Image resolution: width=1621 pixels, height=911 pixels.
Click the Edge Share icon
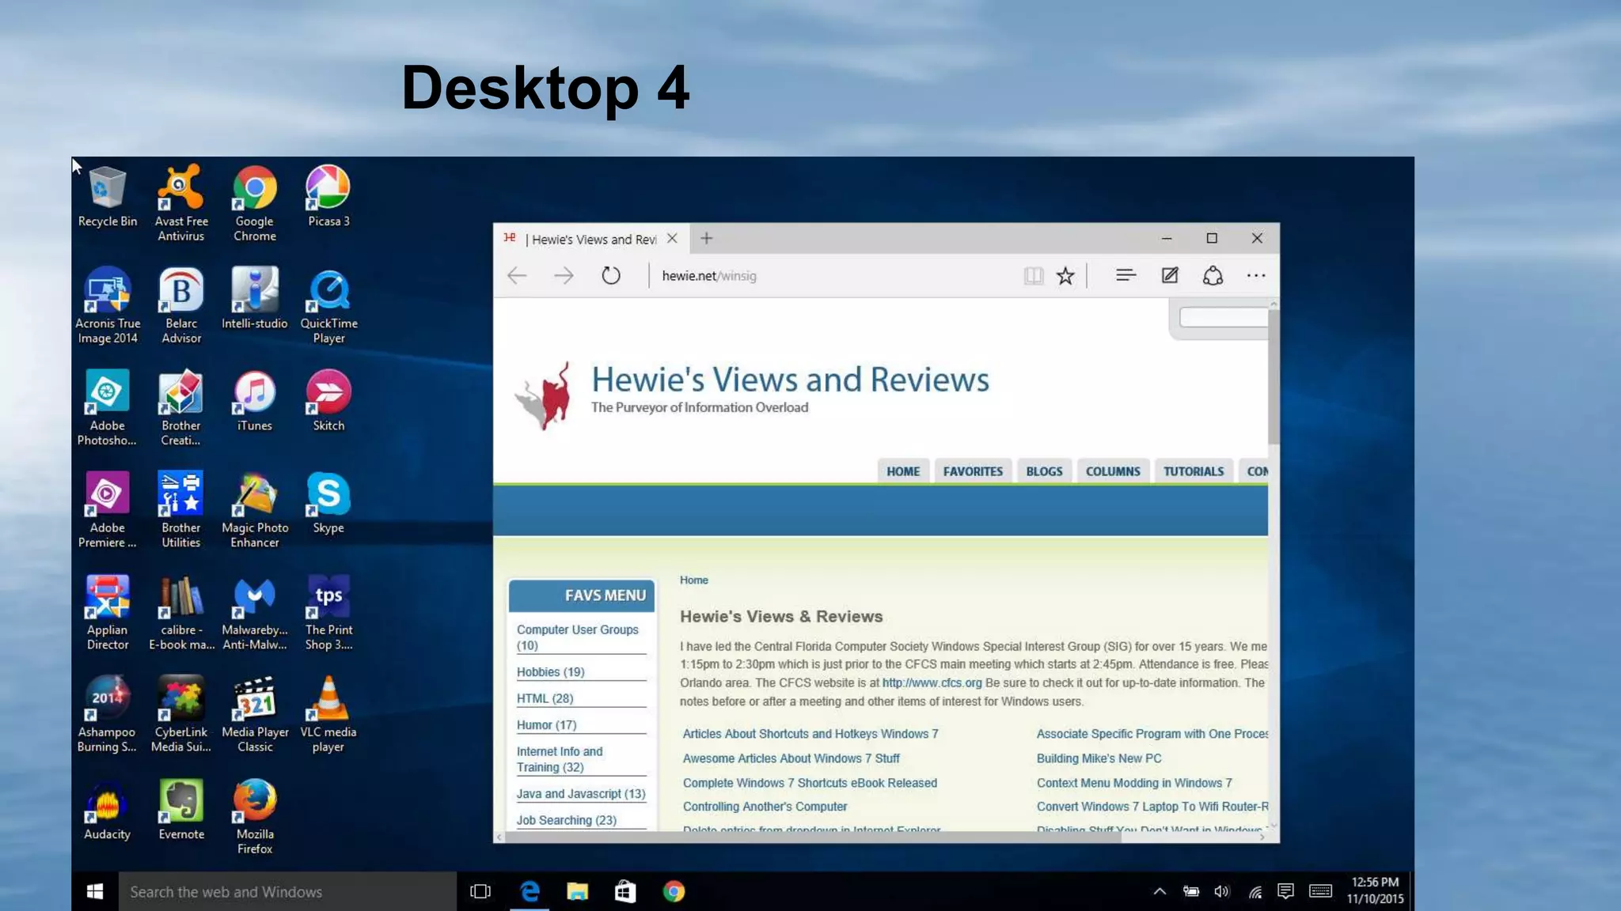click(1213, 275)
